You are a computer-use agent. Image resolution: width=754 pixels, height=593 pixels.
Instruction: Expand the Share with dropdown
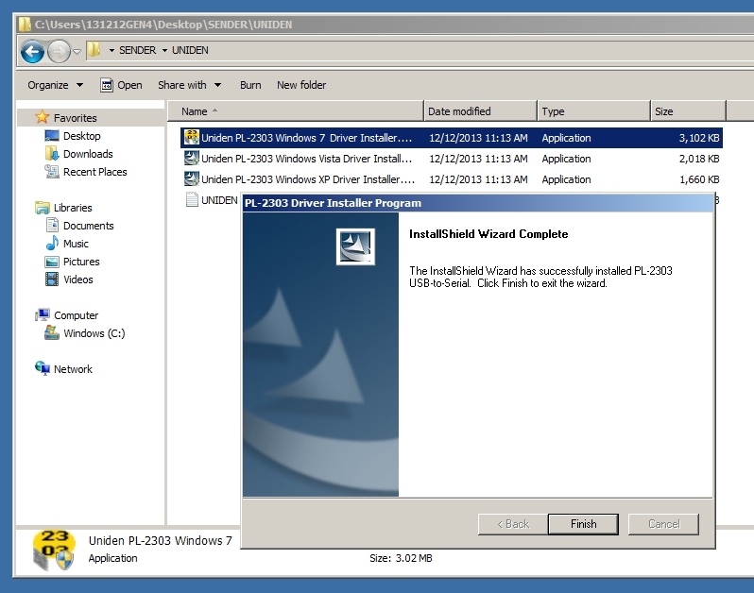point(189,85)
